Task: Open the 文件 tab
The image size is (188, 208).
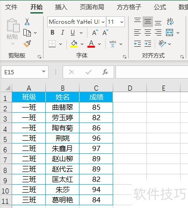Action: pos(11,7)
